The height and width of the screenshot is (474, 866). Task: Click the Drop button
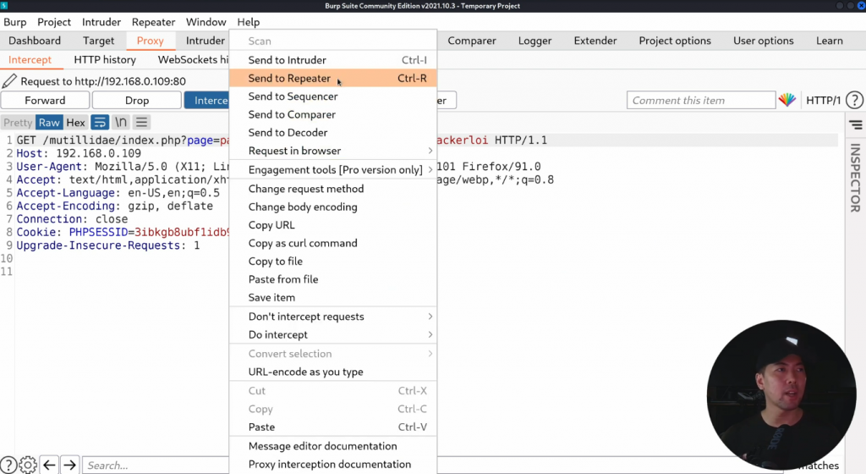137,100
